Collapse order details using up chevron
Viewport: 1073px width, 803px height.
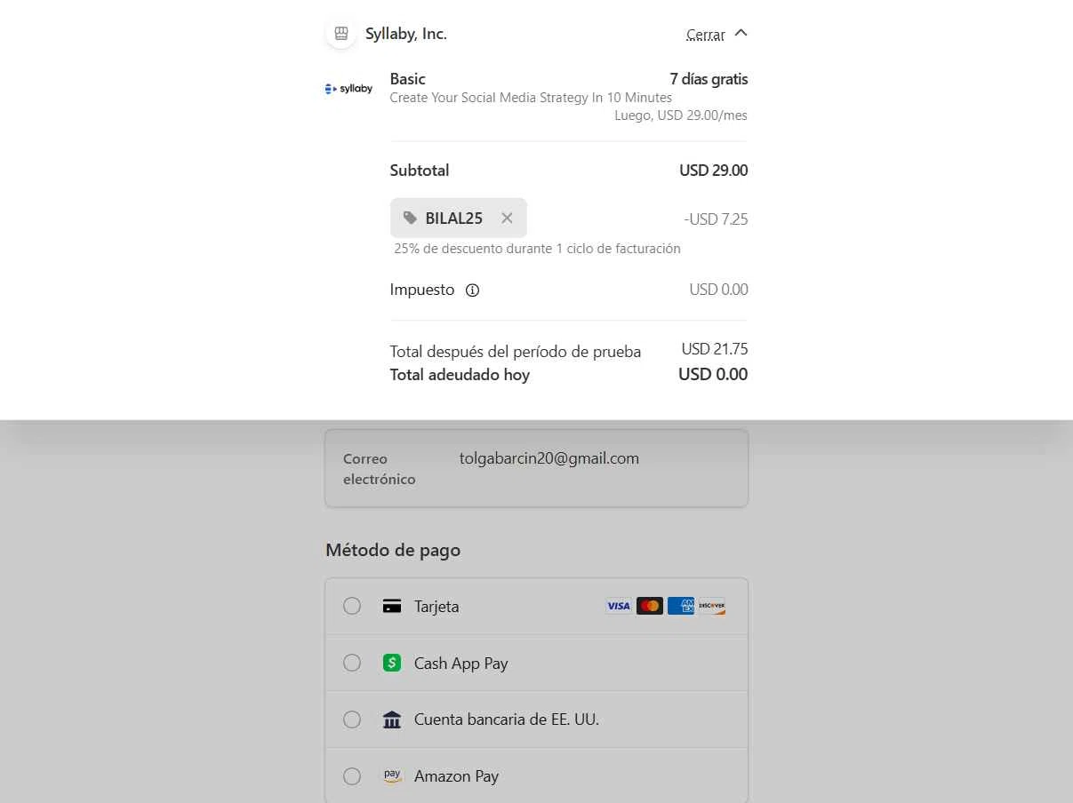tap(741, 33)
